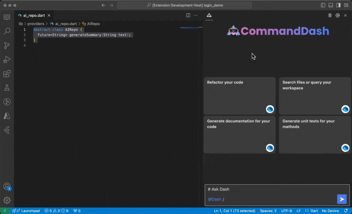Viewport: 352px width, 214px height.
Task: Open the Explorer view in activity bar
Action: point(7,17)
